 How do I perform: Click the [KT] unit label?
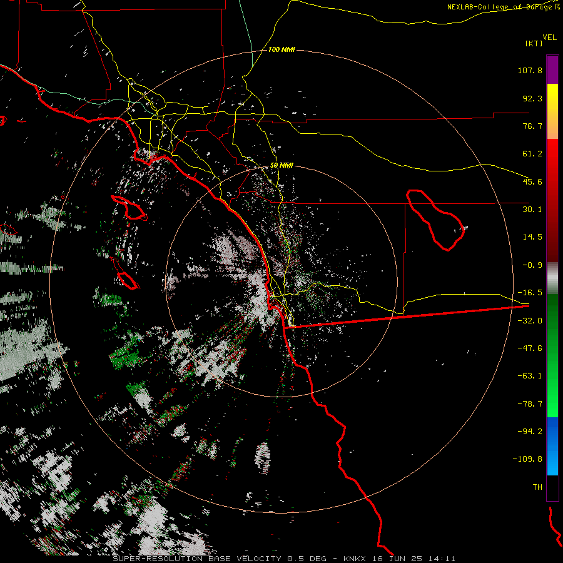[534, 43]
